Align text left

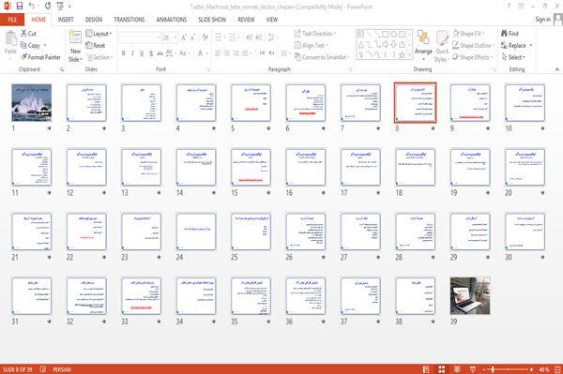[x=218, y=53]
